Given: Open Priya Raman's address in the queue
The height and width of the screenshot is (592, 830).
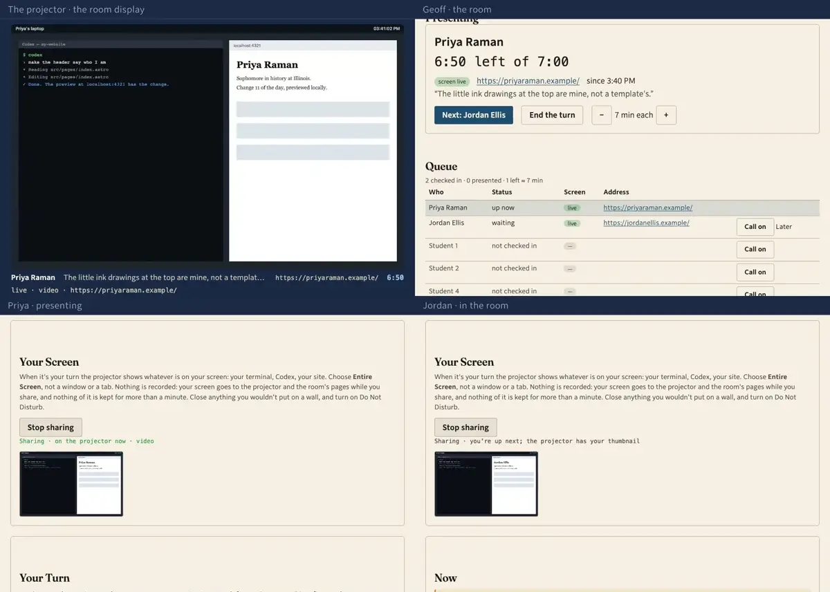Looking at the screenshot, I should (647, 207).
